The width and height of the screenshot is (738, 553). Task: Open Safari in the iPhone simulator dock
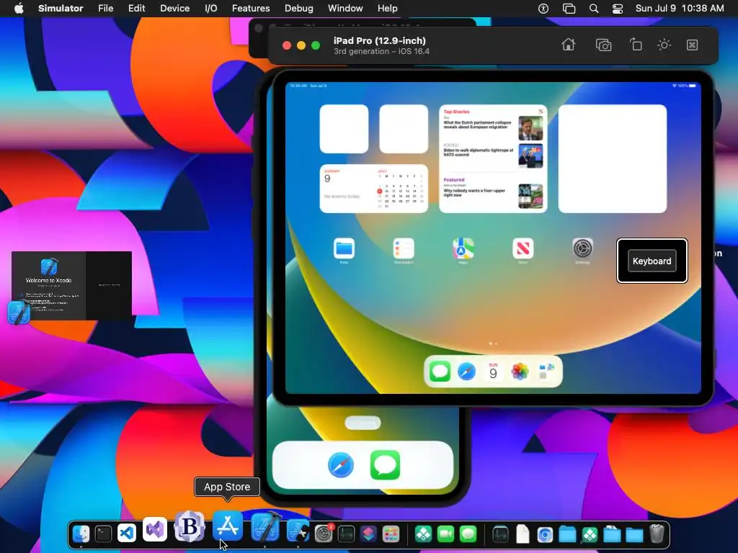pos(341,465)
